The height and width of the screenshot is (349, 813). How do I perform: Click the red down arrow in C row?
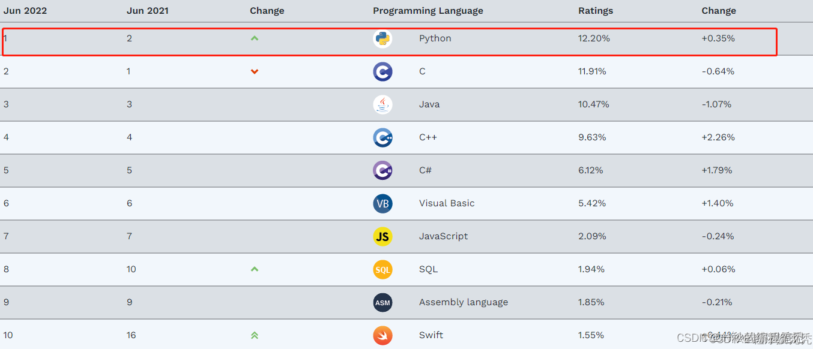(255, 72)
